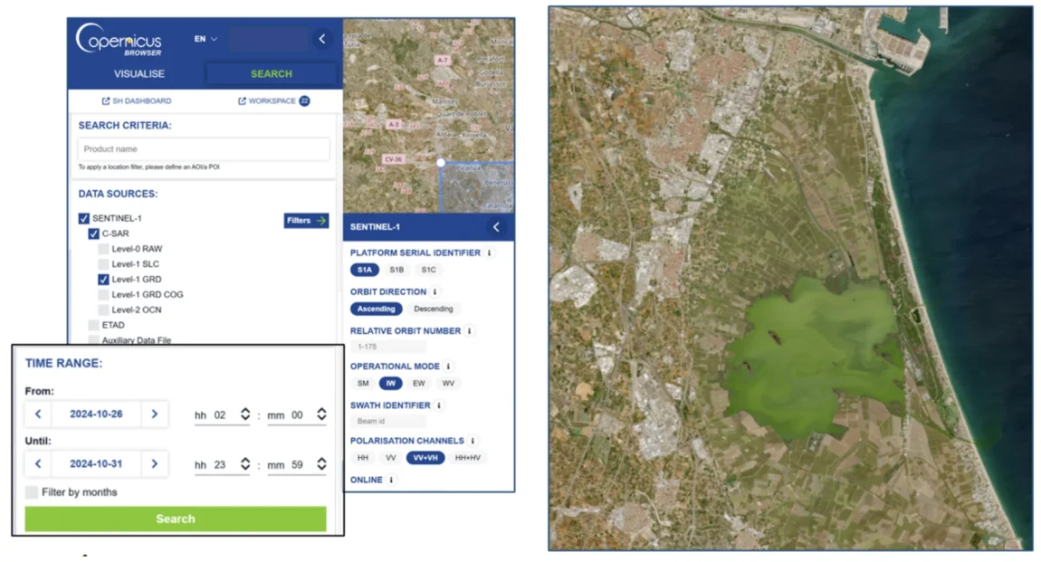Select SM operational mode

coord(362,384)
